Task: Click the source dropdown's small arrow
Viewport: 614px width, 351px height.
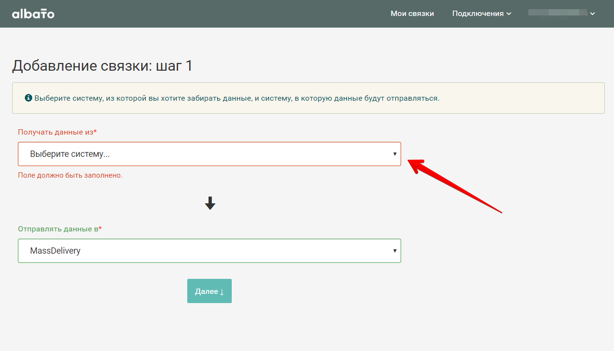Action: [395, 154]
